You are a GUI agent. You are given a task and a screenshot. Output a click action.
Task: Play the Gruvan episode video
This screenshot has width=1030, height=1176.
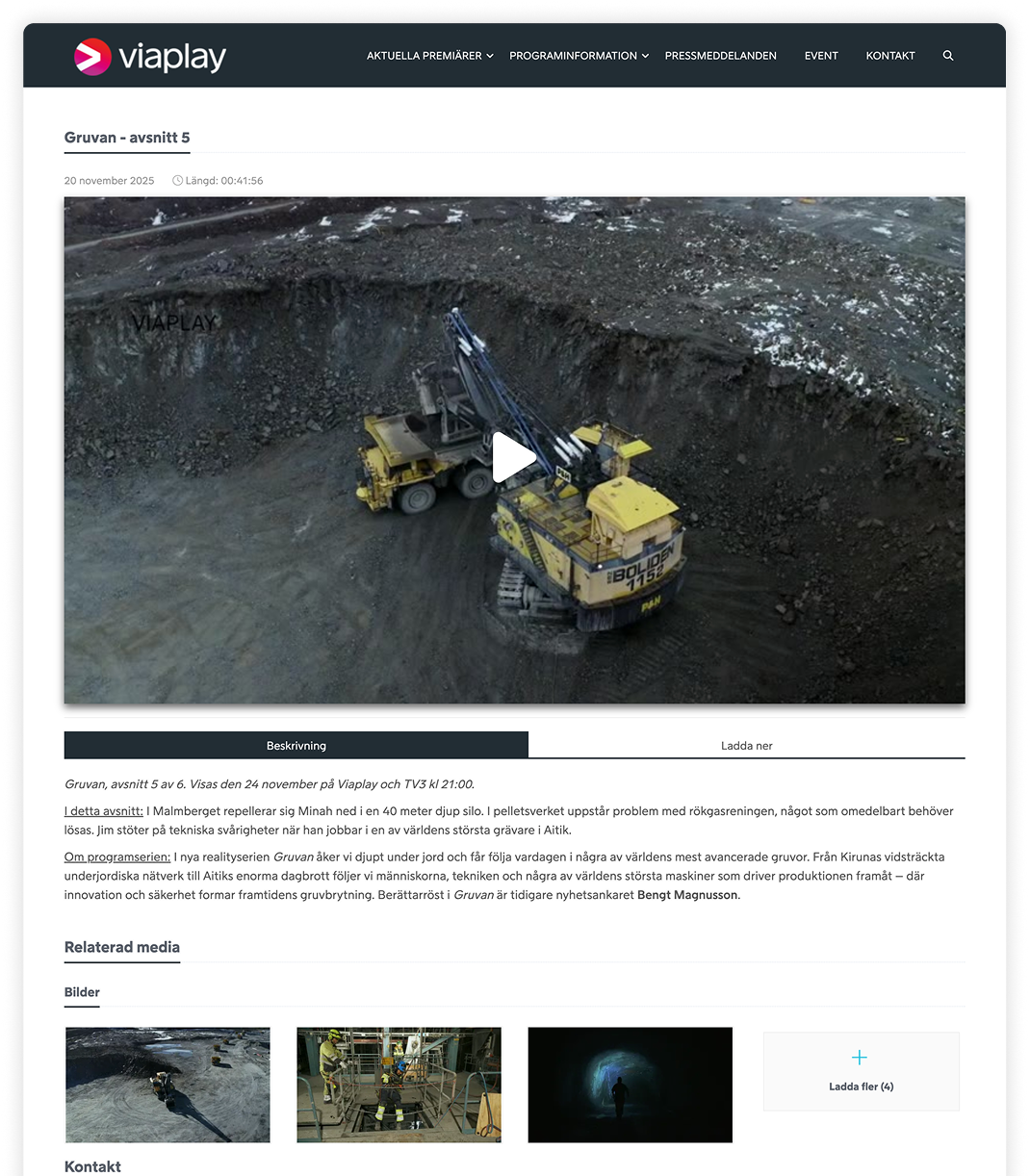514,457
